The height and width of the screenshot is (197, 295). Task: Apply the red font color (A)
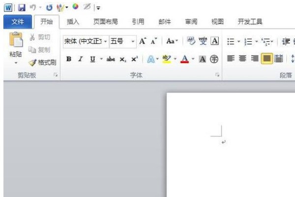click(x=185, y=59)
